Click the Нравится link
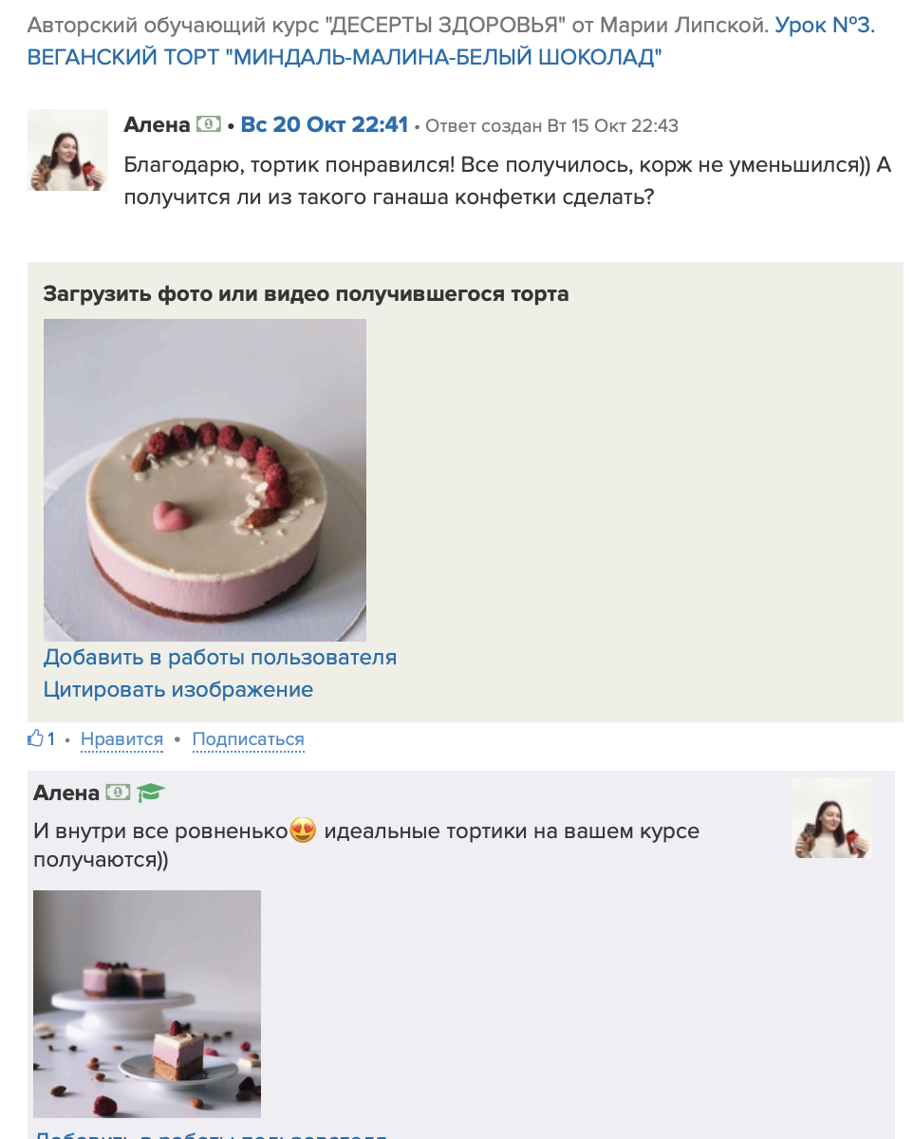This screenshot has height=1139, width=913. tap(121, 739)
